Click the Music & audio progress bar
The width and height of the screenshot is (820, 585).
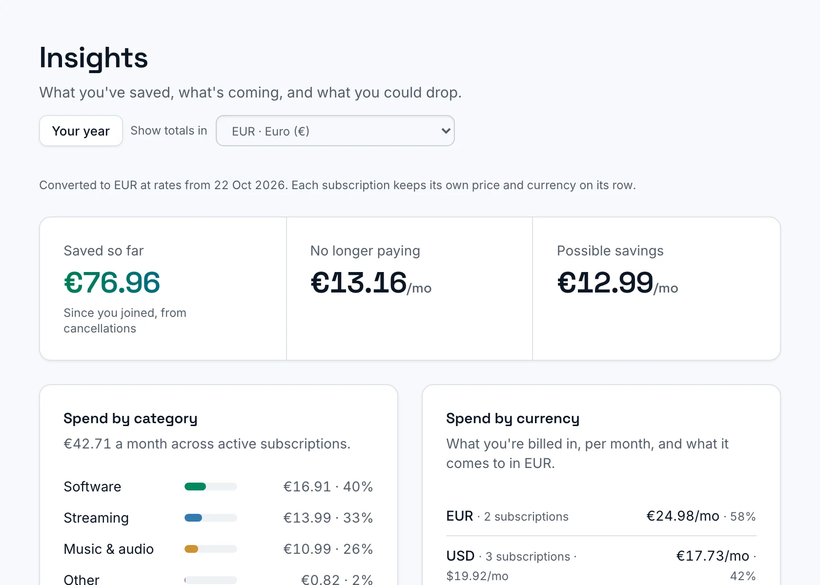click(211, 549)
